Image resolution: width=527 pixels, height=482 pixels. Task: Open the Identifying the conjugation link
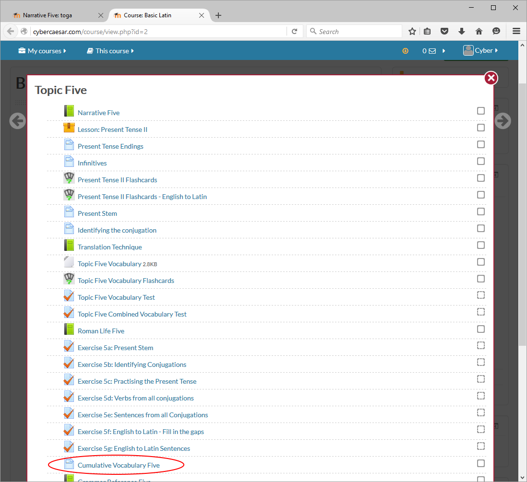tap(117, 230)
